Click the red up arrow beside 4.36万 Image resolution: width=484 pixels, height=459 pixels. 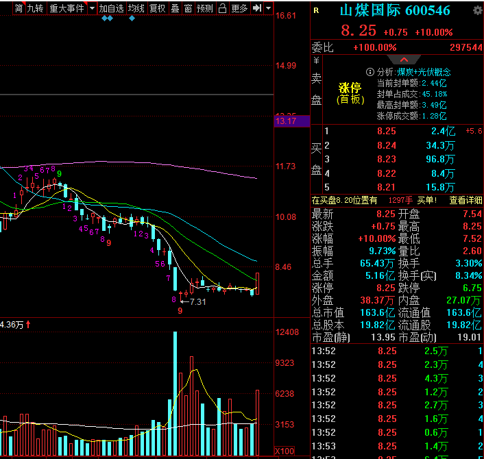tap(29, 325)
